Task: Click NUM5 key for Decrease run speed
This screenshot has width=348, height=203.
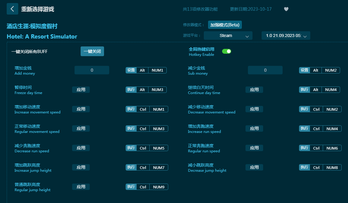Action: pyautogui.click(x=159, y=148)
